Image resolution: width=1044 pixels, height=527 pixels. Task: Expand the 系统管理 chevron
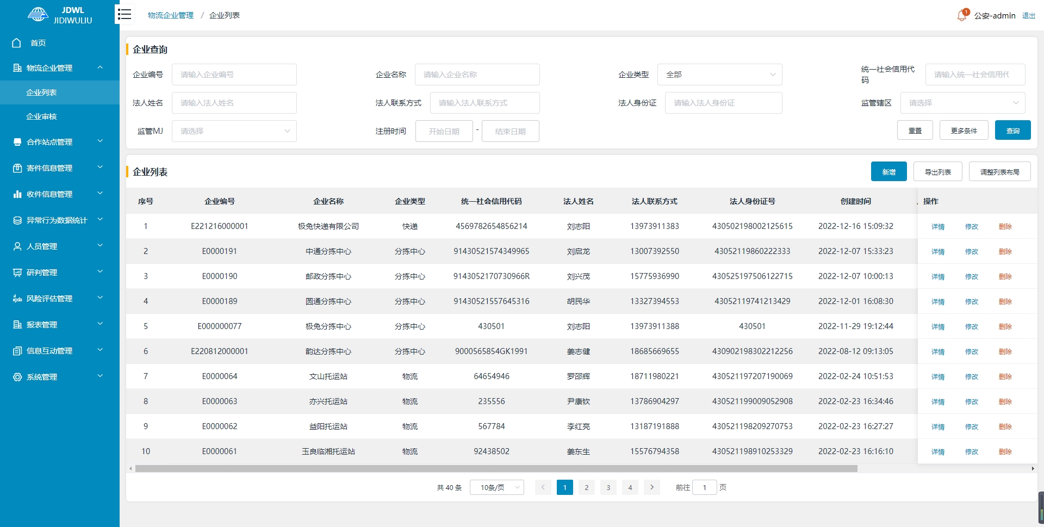point(100,376)
